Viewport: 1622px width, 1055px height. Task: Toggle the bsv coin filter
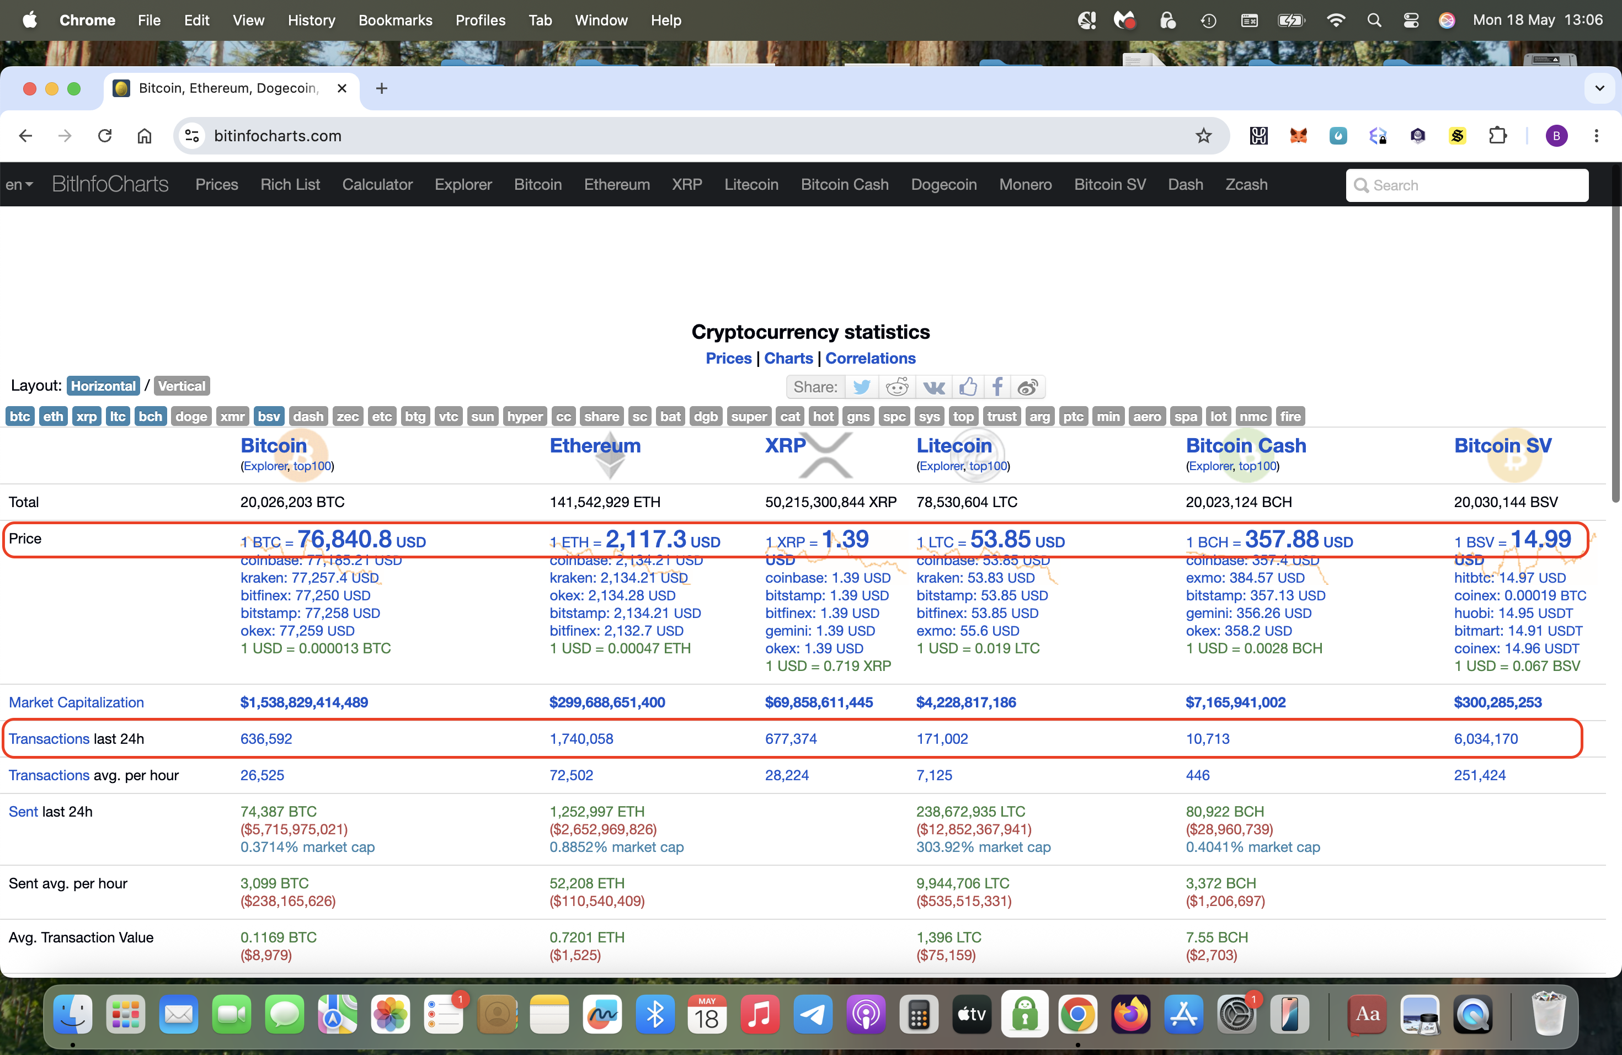269,417
